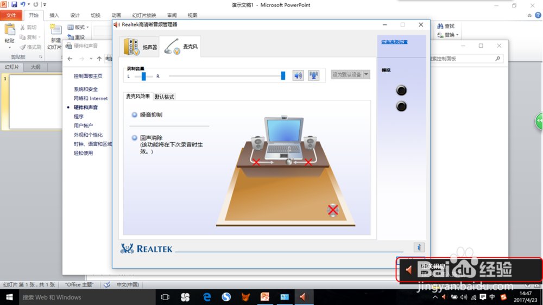The image size is (543, 305).
Task: Click the Control Panel search box
Action: [466, 59]
